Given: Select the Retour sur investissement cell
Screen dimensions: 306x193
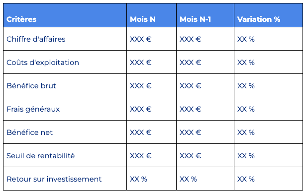Looking at the screenshot, I should 65,179.
